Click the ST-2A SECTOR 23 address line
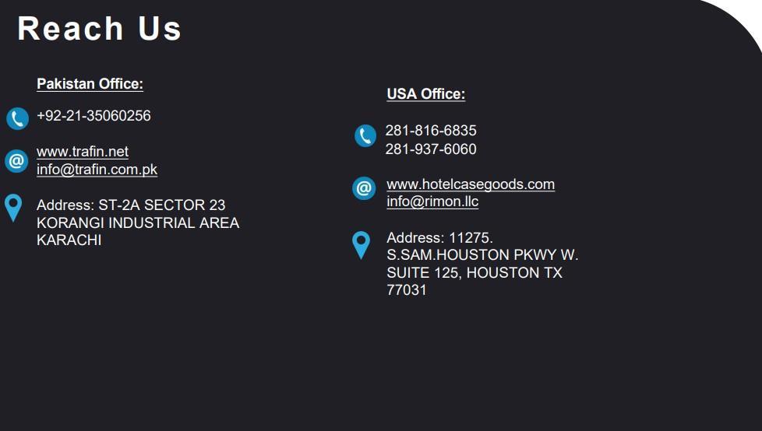Viewport: 762px width, 431px height. (131, 205)
